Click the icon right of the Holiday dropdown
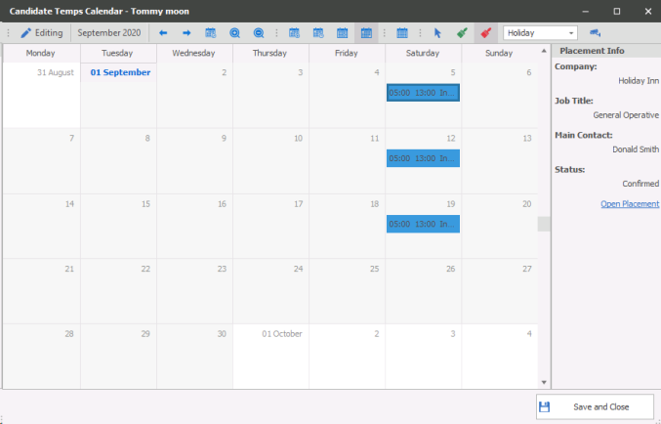The height and width of the screenshot is (424, 661). (x=595, y=33)
